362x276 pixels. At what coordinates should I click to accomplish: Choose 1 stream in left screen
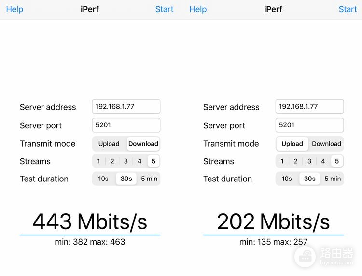tap(98, 161)
